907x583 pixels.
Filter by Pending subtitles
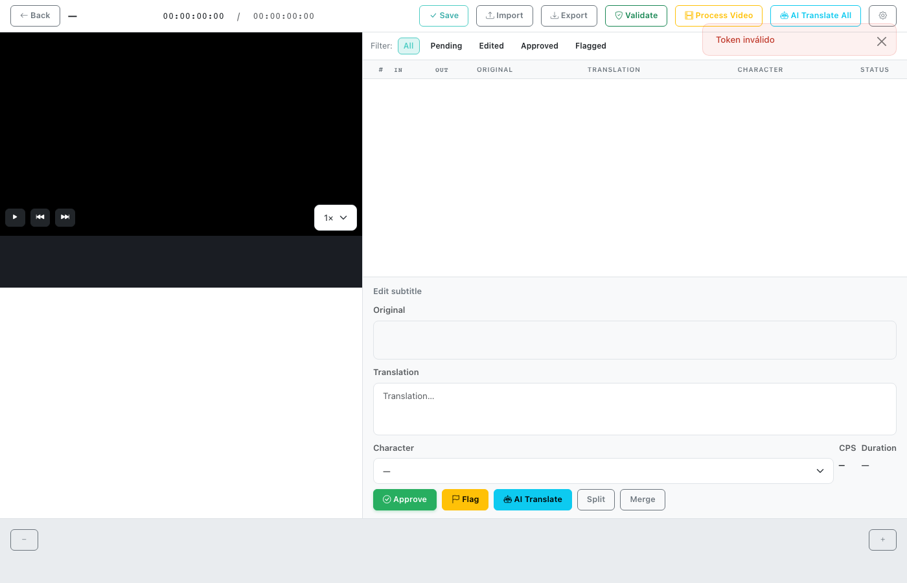[x=446, y=46]
